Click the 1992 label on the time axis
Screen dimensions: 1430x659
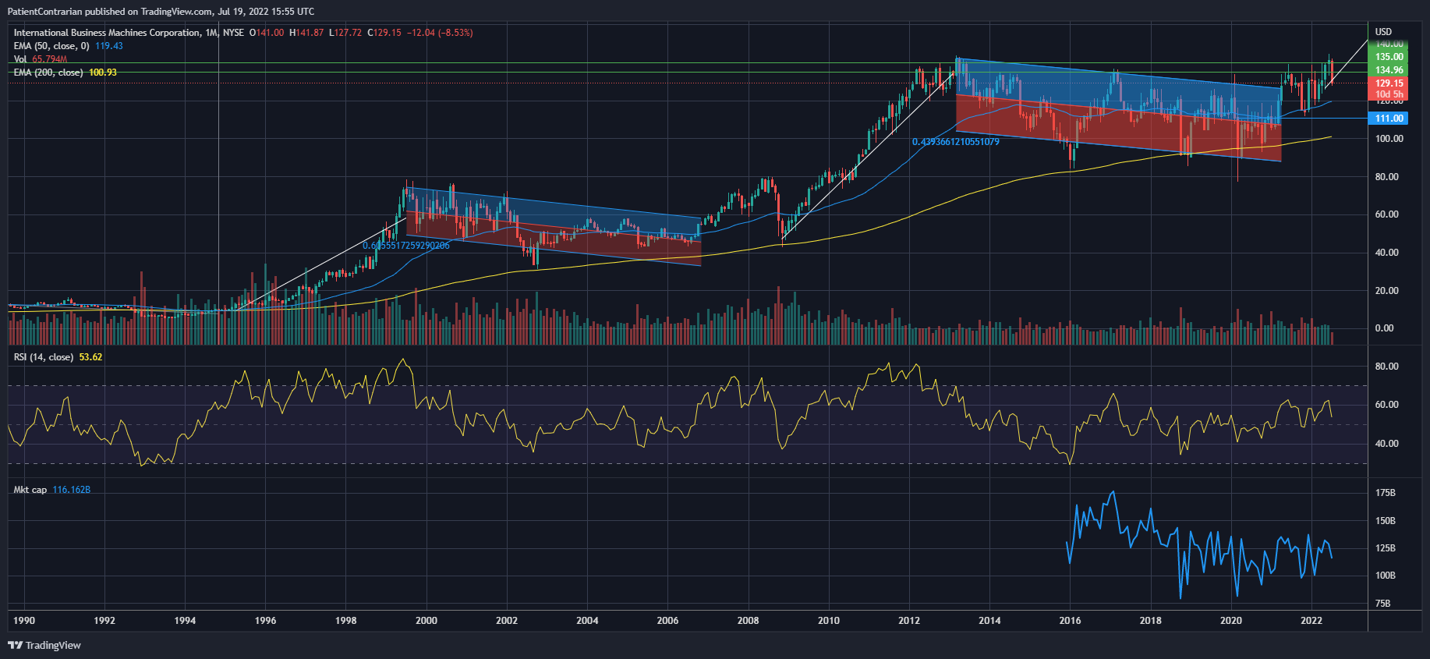(104, 621)
